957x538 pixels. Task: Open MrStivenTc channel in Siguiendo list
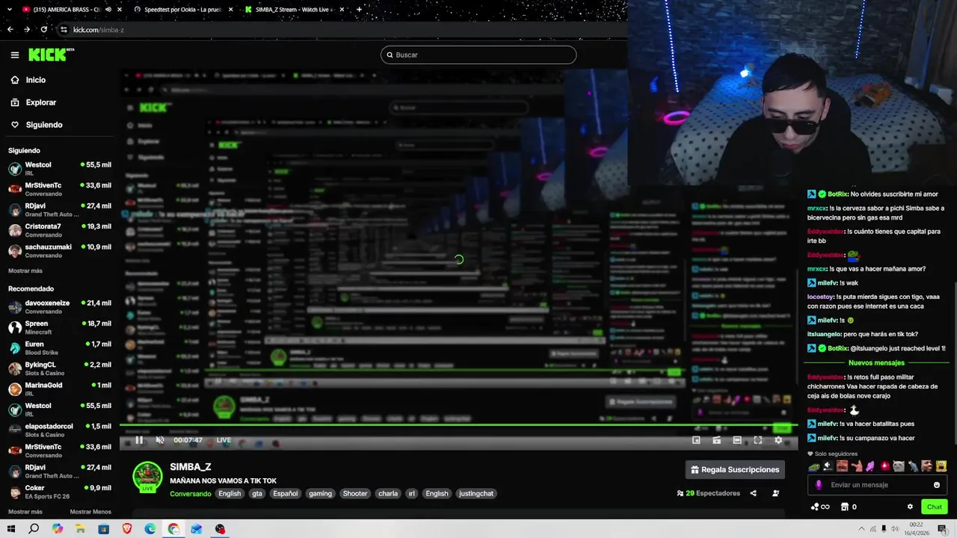(x=60, y=189)
